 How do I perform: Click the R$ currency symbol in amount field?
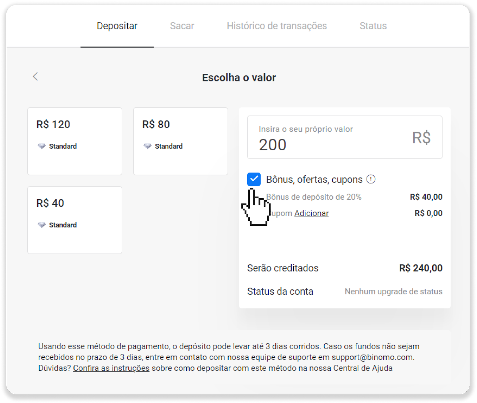[x=421, y=138]
